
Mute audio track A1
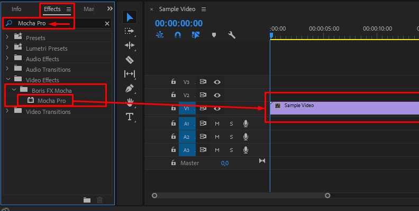click(x=217, y=123)
